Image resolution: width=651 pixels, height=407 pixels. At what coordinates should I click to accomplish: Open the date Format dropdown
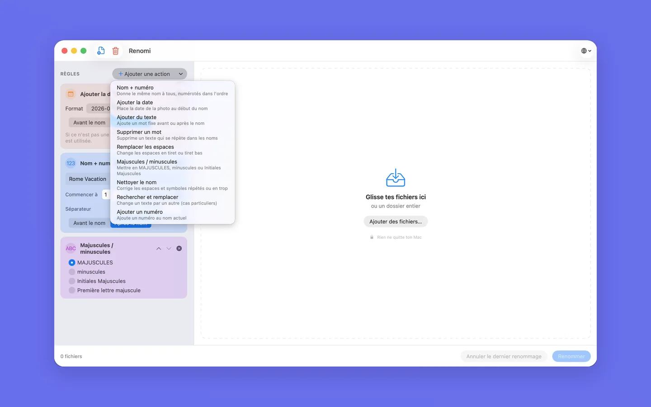click(99, 109)
